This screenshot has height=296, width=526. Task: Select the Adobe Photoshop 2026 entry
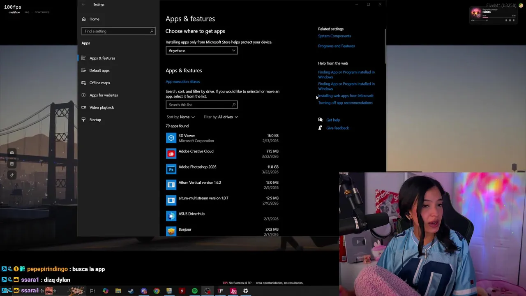pyautogui.click(x=222, y=169)
